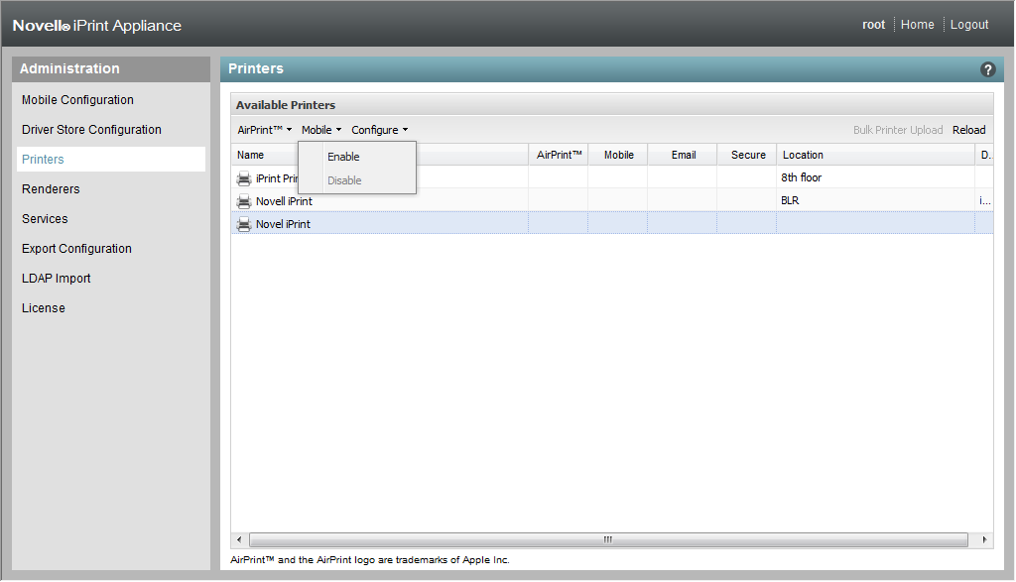This screenshot has height=582, width=1016.
Task: Sort by Email column header
Action: [x=683, y=155]
